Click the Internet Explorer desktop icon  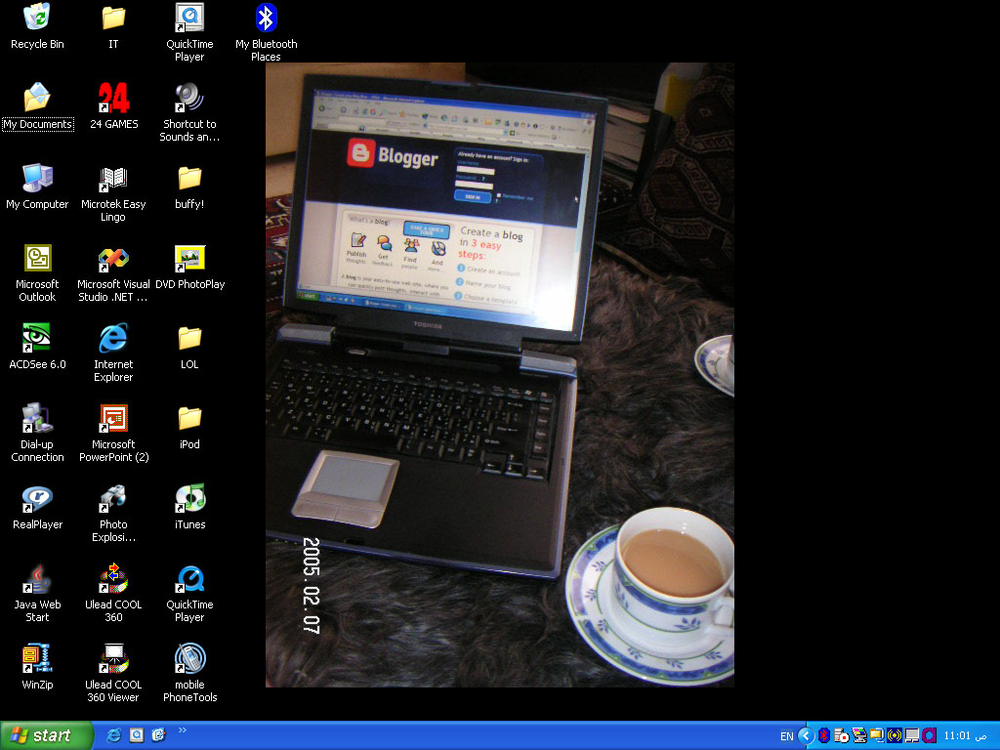[113, 353]
